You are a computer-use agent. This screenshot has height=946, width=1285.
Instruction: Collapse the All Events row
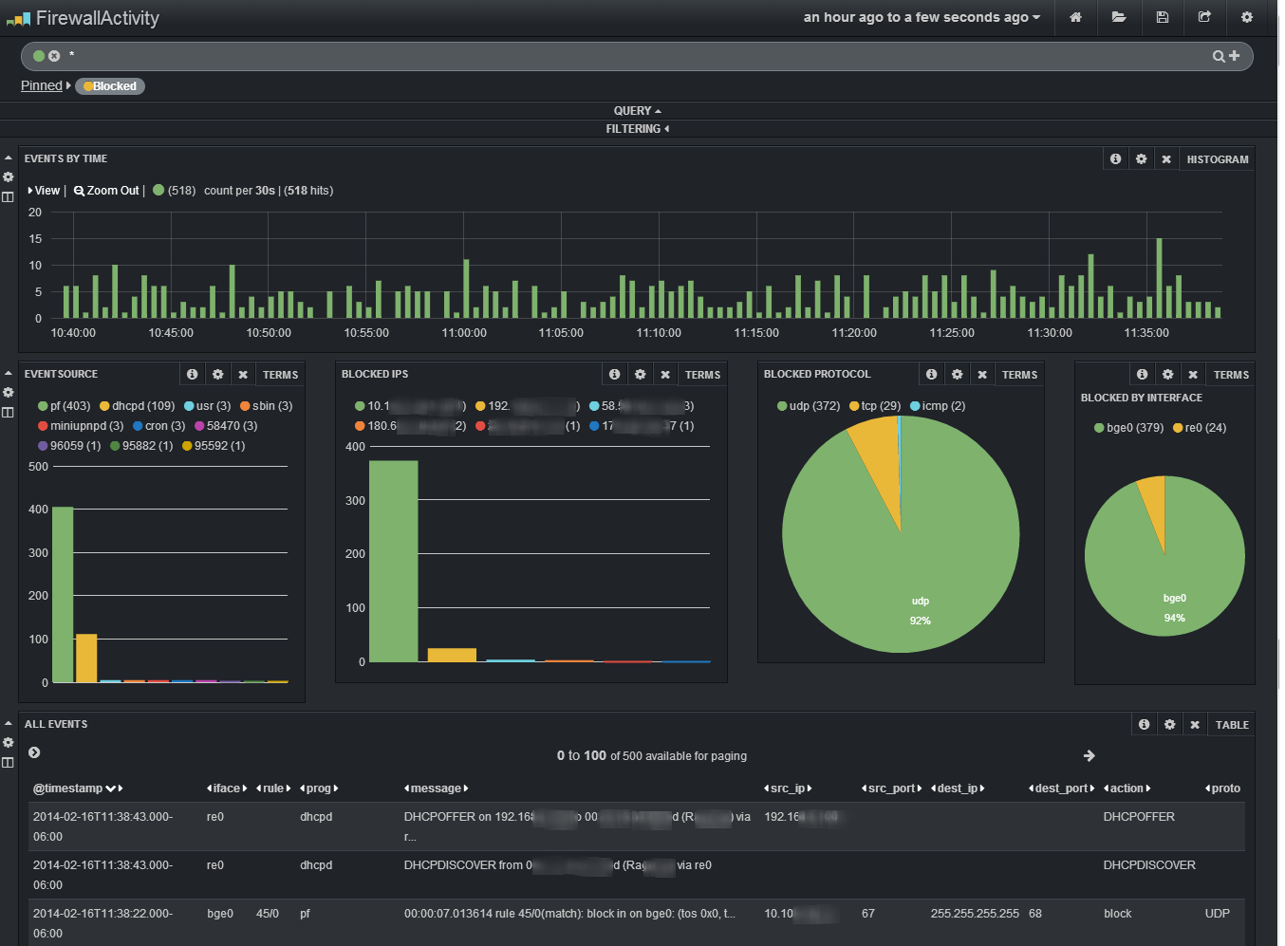click(8, 724)
